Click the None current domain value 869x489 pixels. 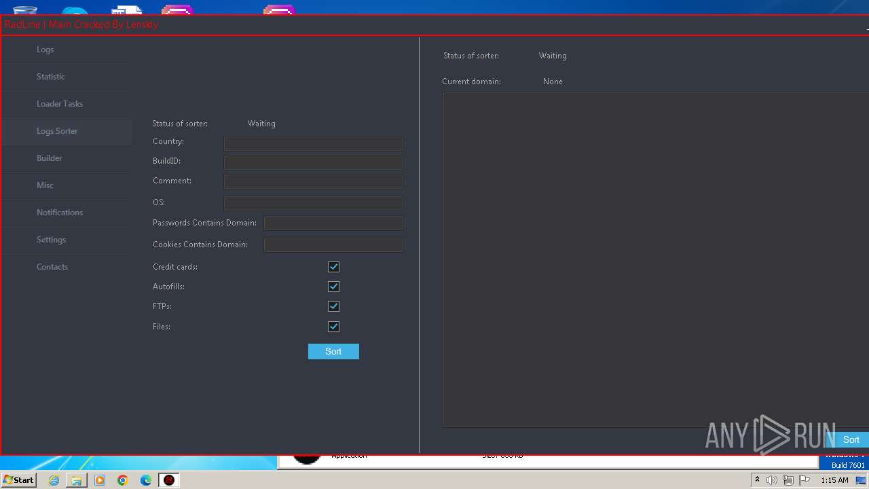(x=553, y=81)
